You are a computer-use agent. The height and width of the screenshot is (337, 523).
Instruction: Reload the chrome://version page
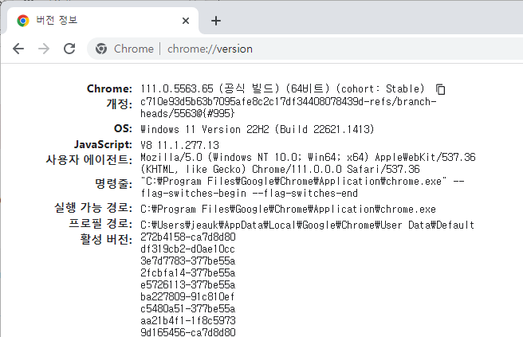tap(69, 49)
